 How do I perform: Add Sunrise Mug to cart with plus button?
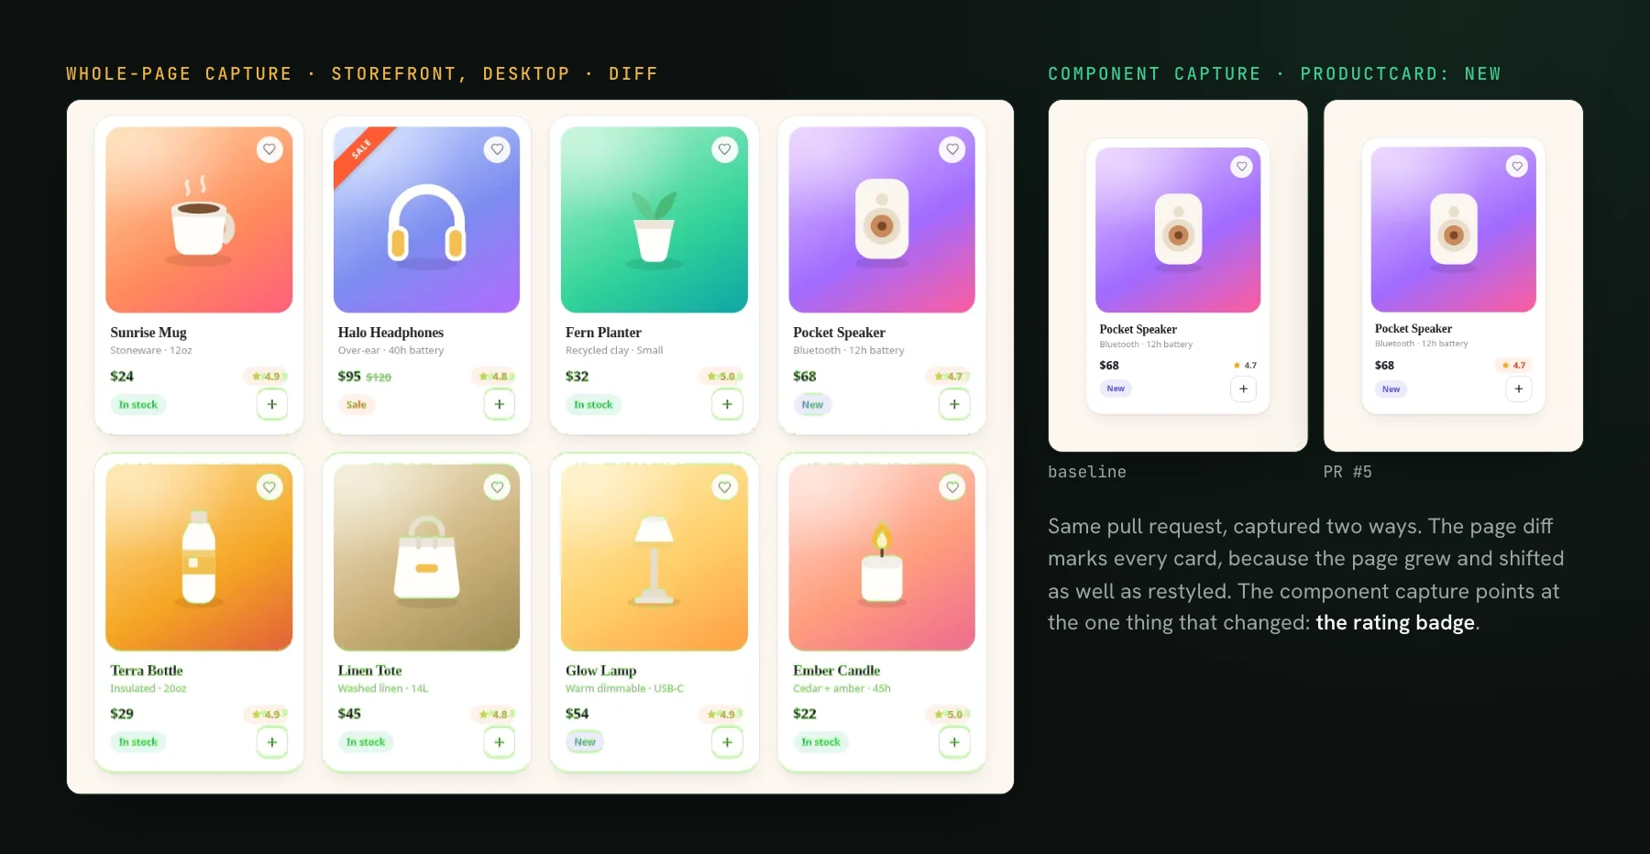pos(272,404)
